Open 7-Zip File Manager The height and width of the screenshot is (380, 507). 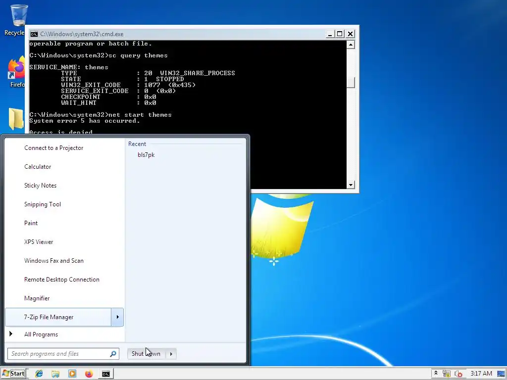click(58, 317)
